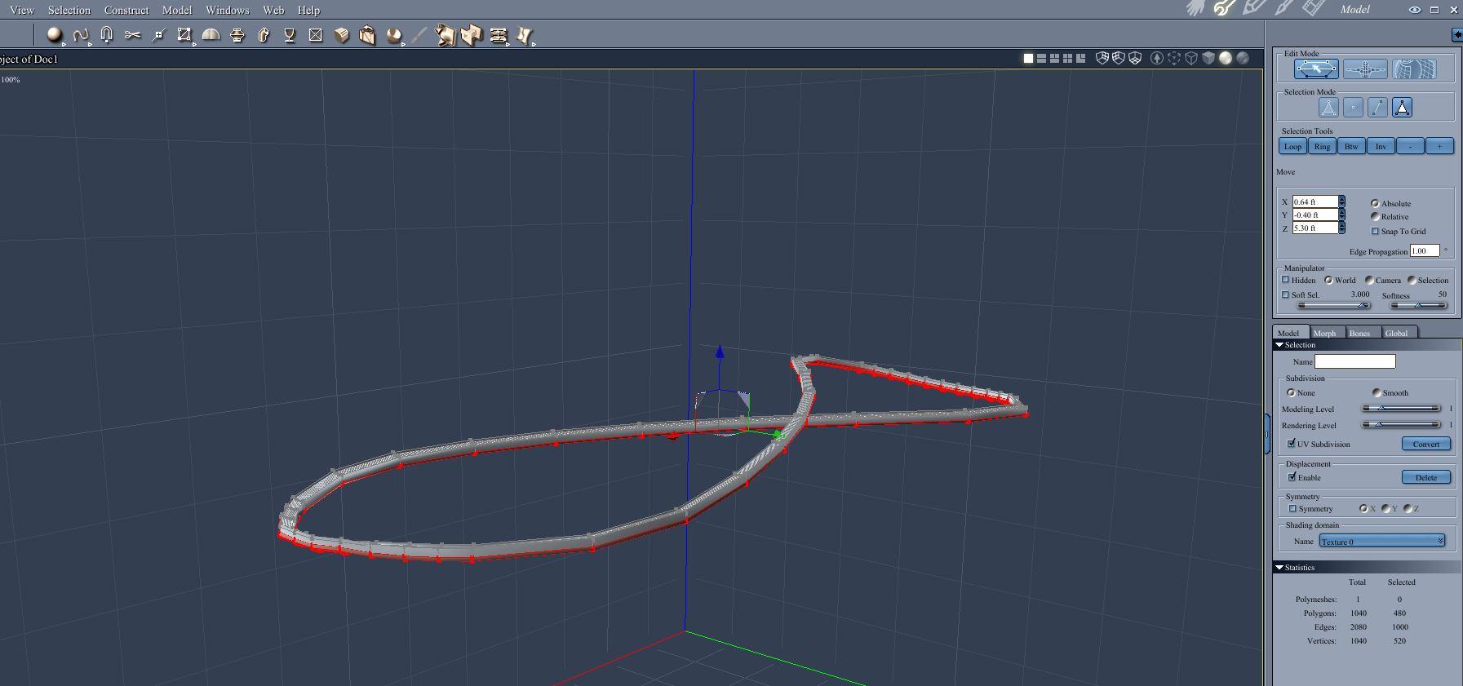Tick the Hidden manipulator checkbox
The image size is (1463, 686).
click(1286, 280)
